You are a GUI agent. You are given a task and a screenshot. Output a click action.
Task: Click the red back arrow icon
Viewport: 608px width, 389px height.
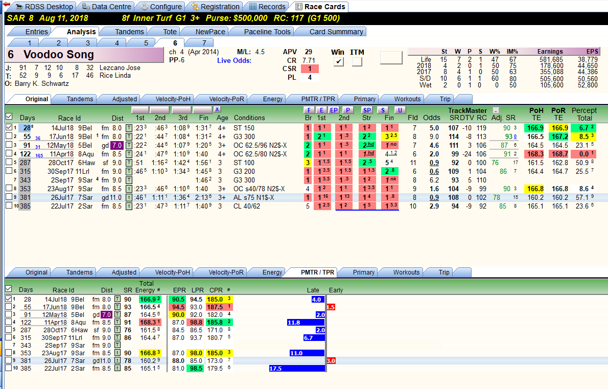tap(6, 4)
